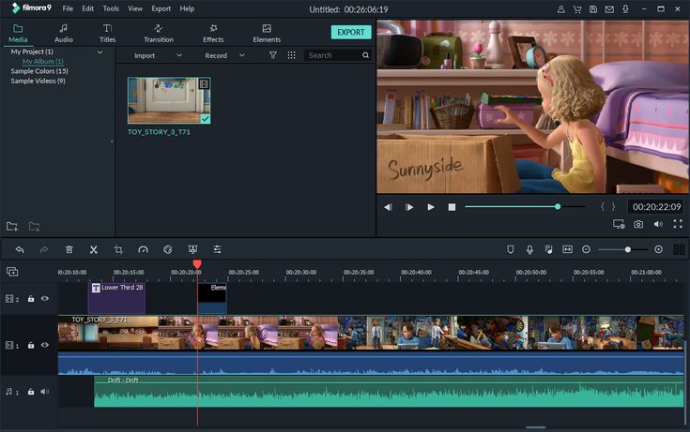Viewport: 690px width, 432px height.
Task: Open the messages envelope icon
Action: (x=609, y=9)
